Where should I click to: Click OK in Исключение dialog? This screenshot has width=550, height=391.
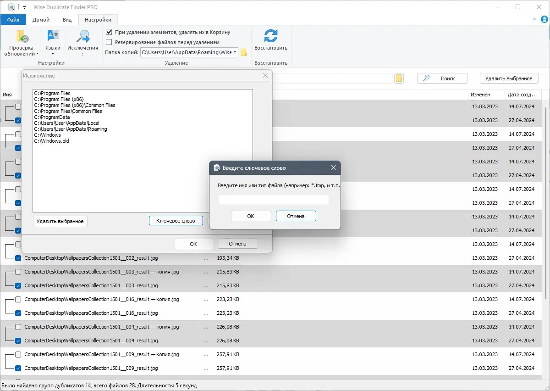pos(193,244)
